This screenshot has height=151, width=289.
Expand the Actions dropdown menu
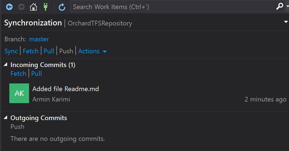92,51
